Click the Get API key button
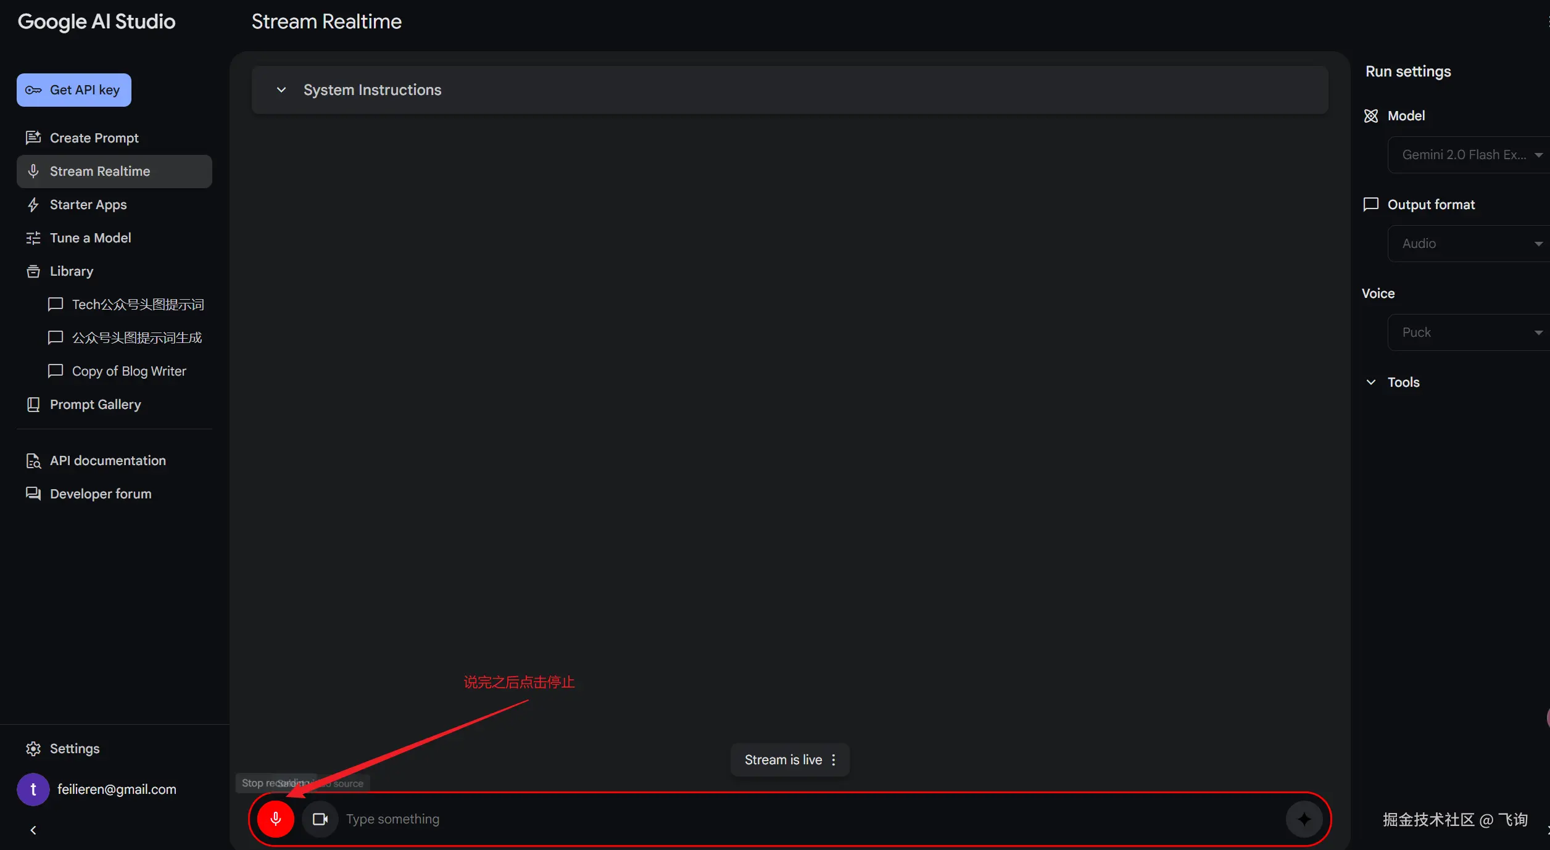The height and width of the screenshot is (850, 1550). coord(74,90)
